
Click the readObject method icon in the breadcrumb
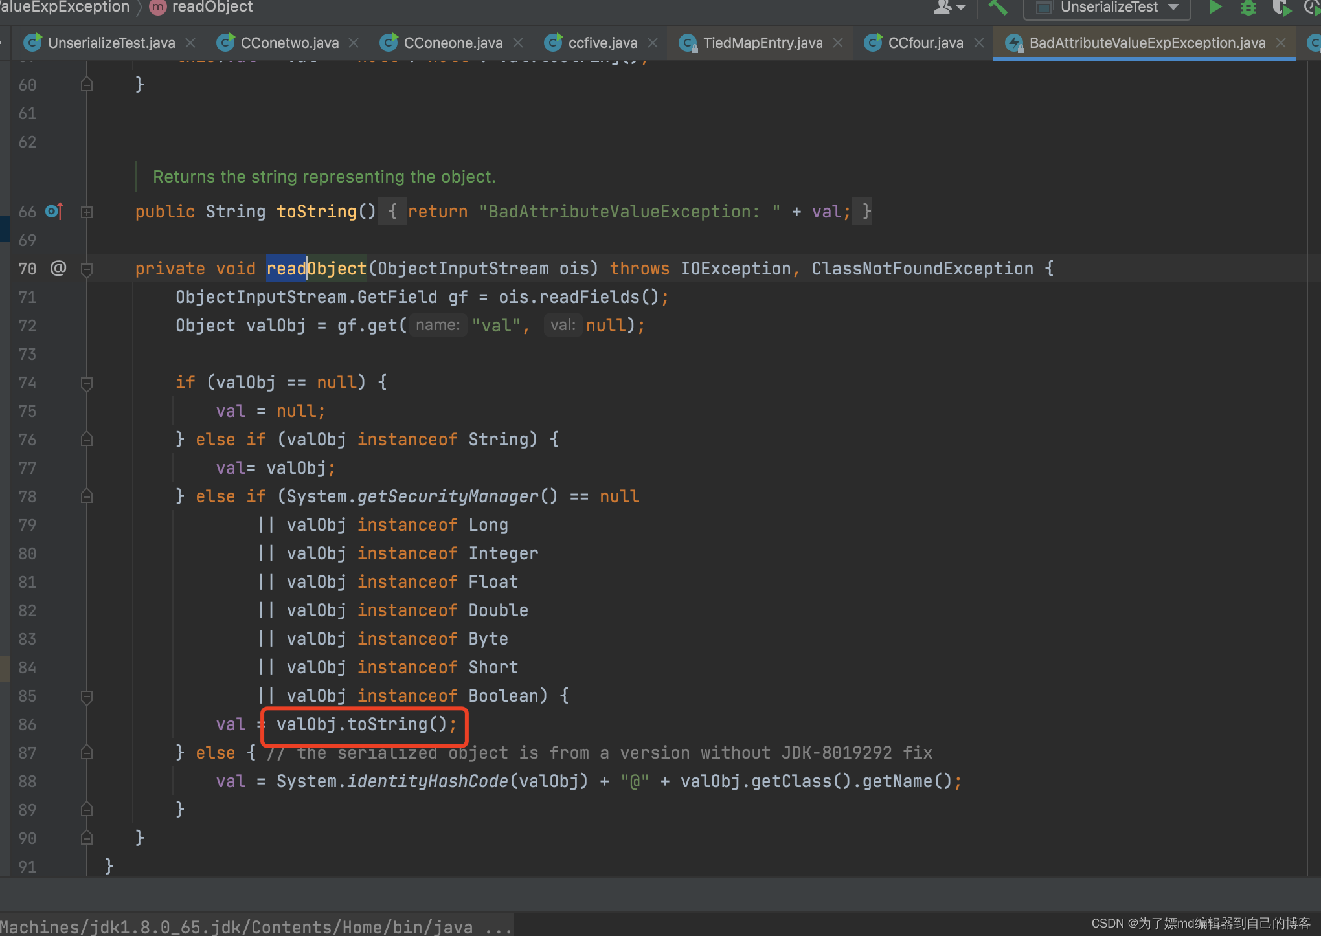click(x=158, y=7)
